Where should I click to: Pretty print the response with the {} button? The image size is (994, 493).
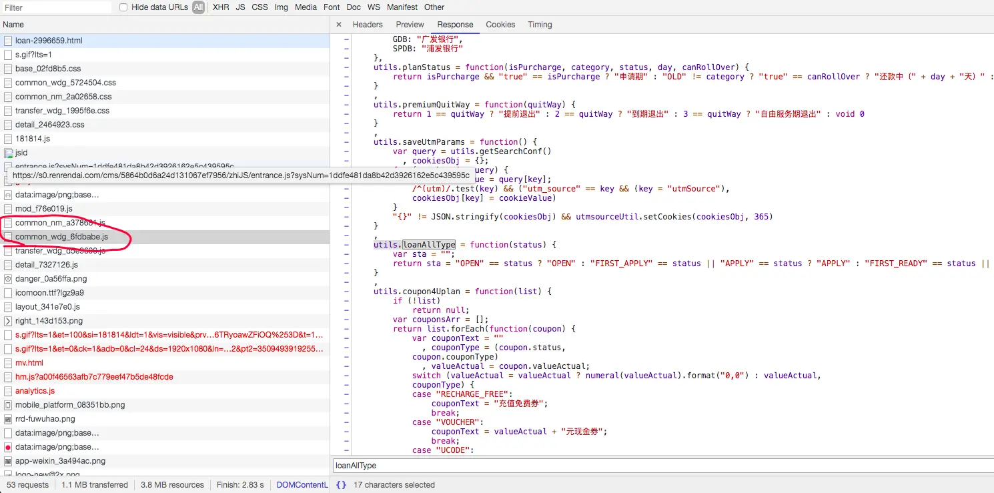[341, 485]
